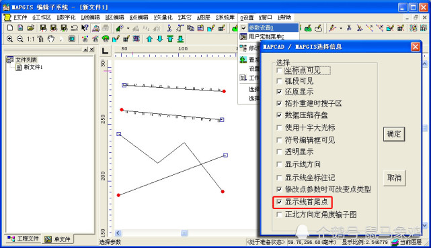Click the grid icon at toolbar end
The width and height of the screenshot is (431, 248).
pyautogui.click(x=424, y=27)
